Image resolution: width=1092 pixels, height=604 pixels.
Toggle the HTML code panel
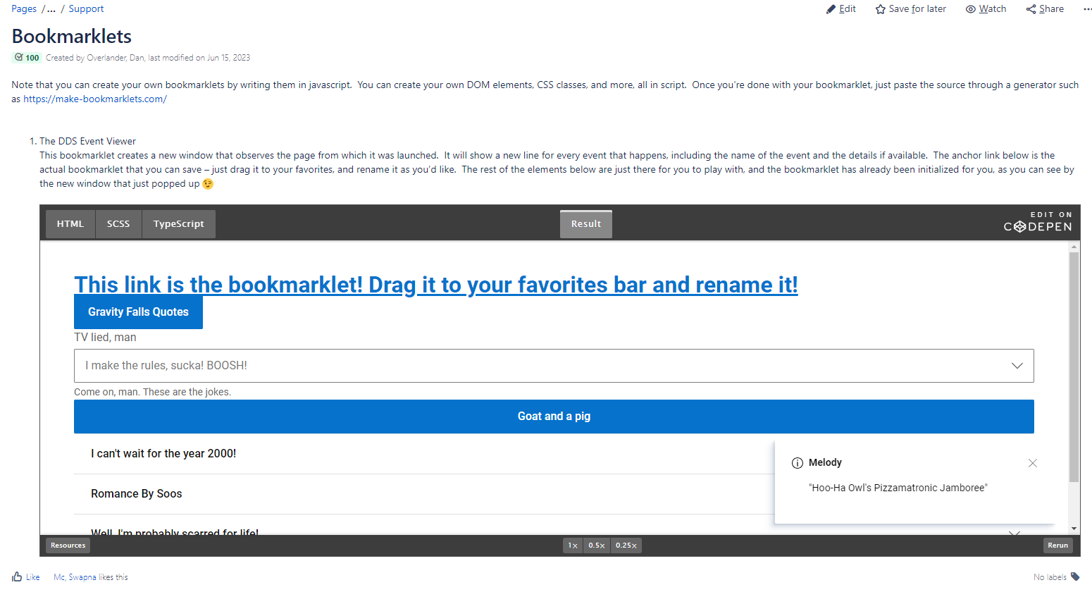pos(70,224)
